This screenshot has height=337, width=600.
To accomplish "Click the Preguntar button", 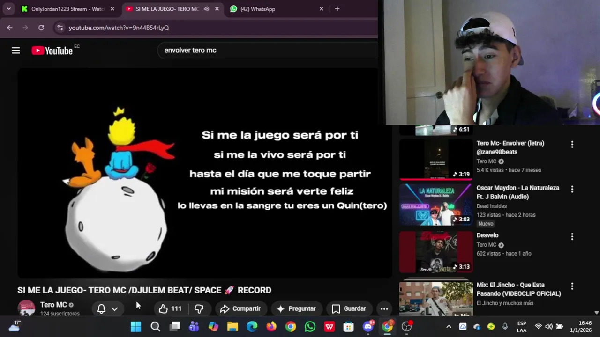I will tap(296, 308).
